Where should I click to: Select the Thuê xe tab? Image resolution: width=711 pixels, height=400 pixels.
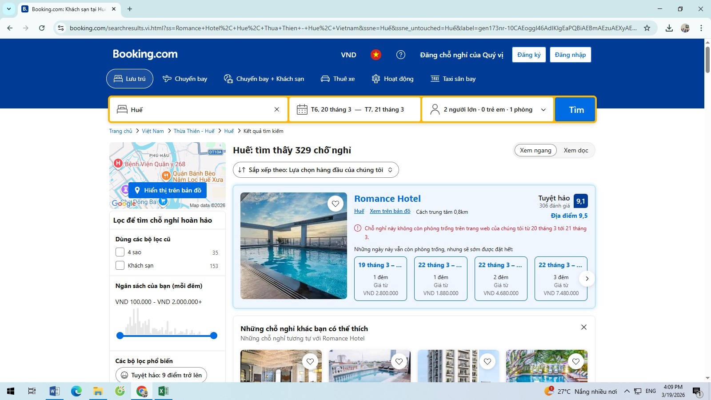click(338, 79)
